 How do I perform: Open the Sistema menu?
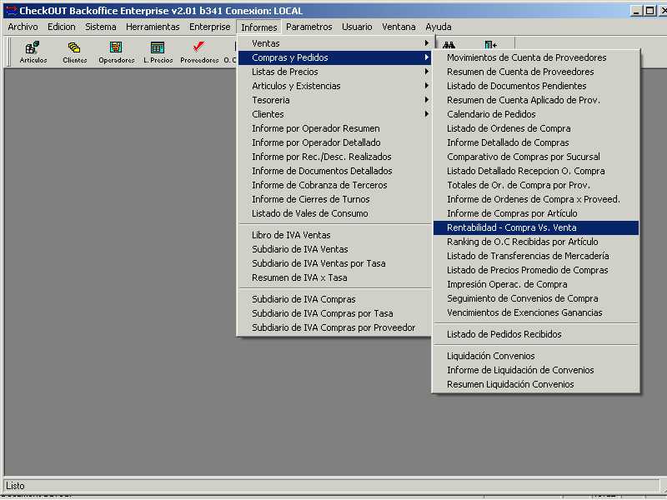pyautogui.click(x=100, y=27)
